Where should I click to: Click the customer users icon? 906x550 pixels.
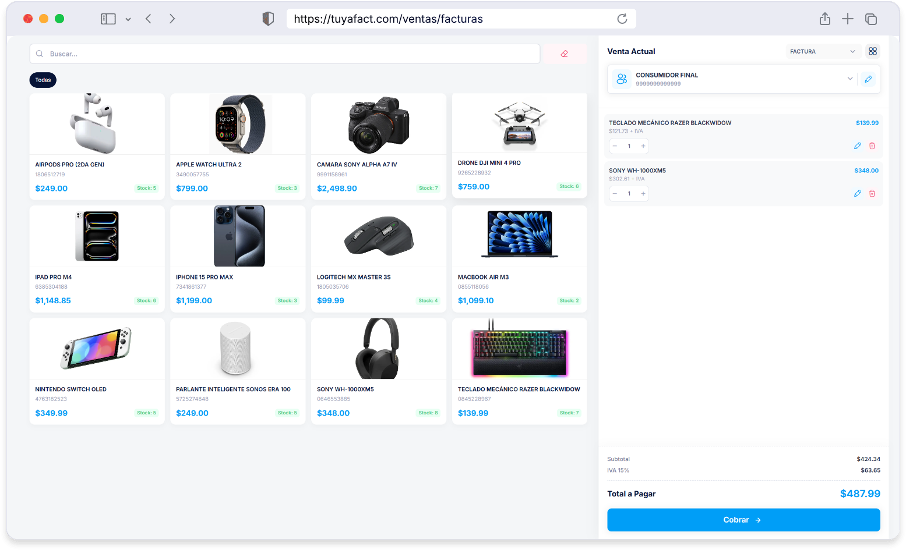(x=622, y=79)
